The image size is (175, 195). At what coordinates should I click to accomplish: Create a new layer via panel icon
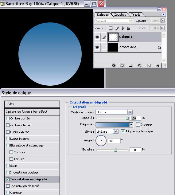[149, 65]
